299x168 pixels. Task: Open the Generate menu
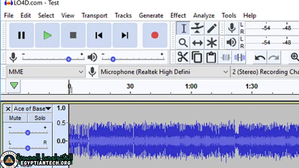click(x=151, y=15)
